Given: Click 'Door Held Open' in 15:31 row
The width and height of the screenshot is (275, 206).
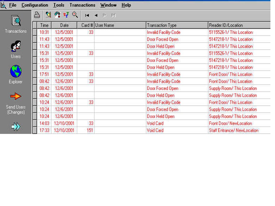Looking at the screenshot, I should 161,67.
